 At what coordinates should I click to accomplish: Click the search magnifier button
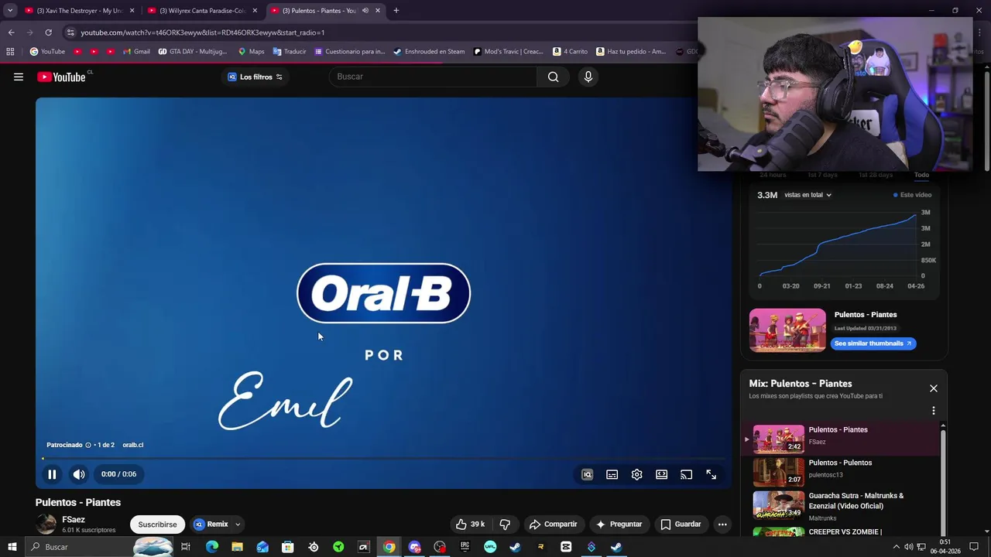[553, 77]
